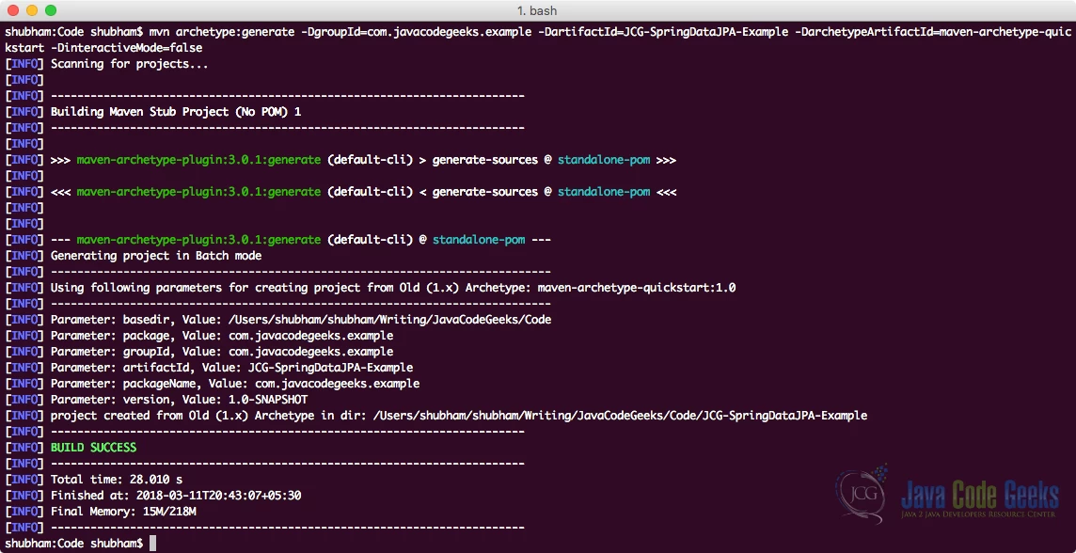
Task: Click the green BUILD SUCCESS text
Action: click(x=93, y=448)
